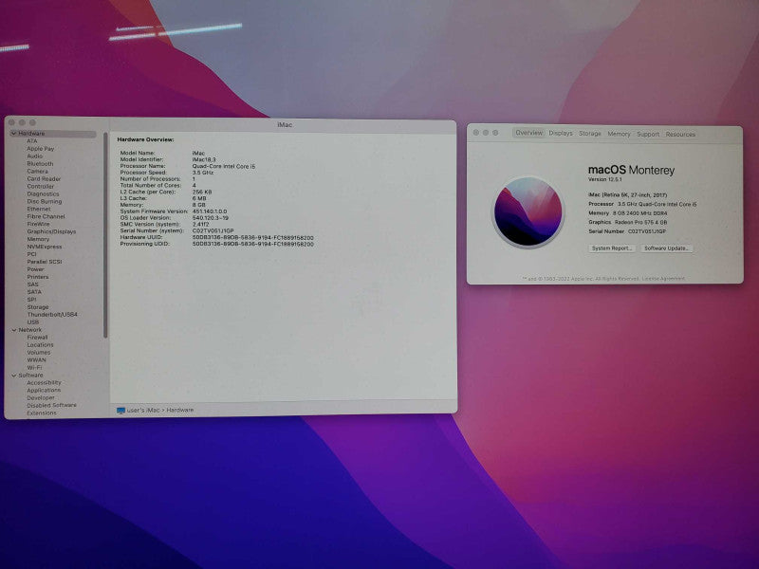Viewport: 759px width, 569px height.
Task: Select Disabled Software in the sidebar
Action: [x=52, y=405]
